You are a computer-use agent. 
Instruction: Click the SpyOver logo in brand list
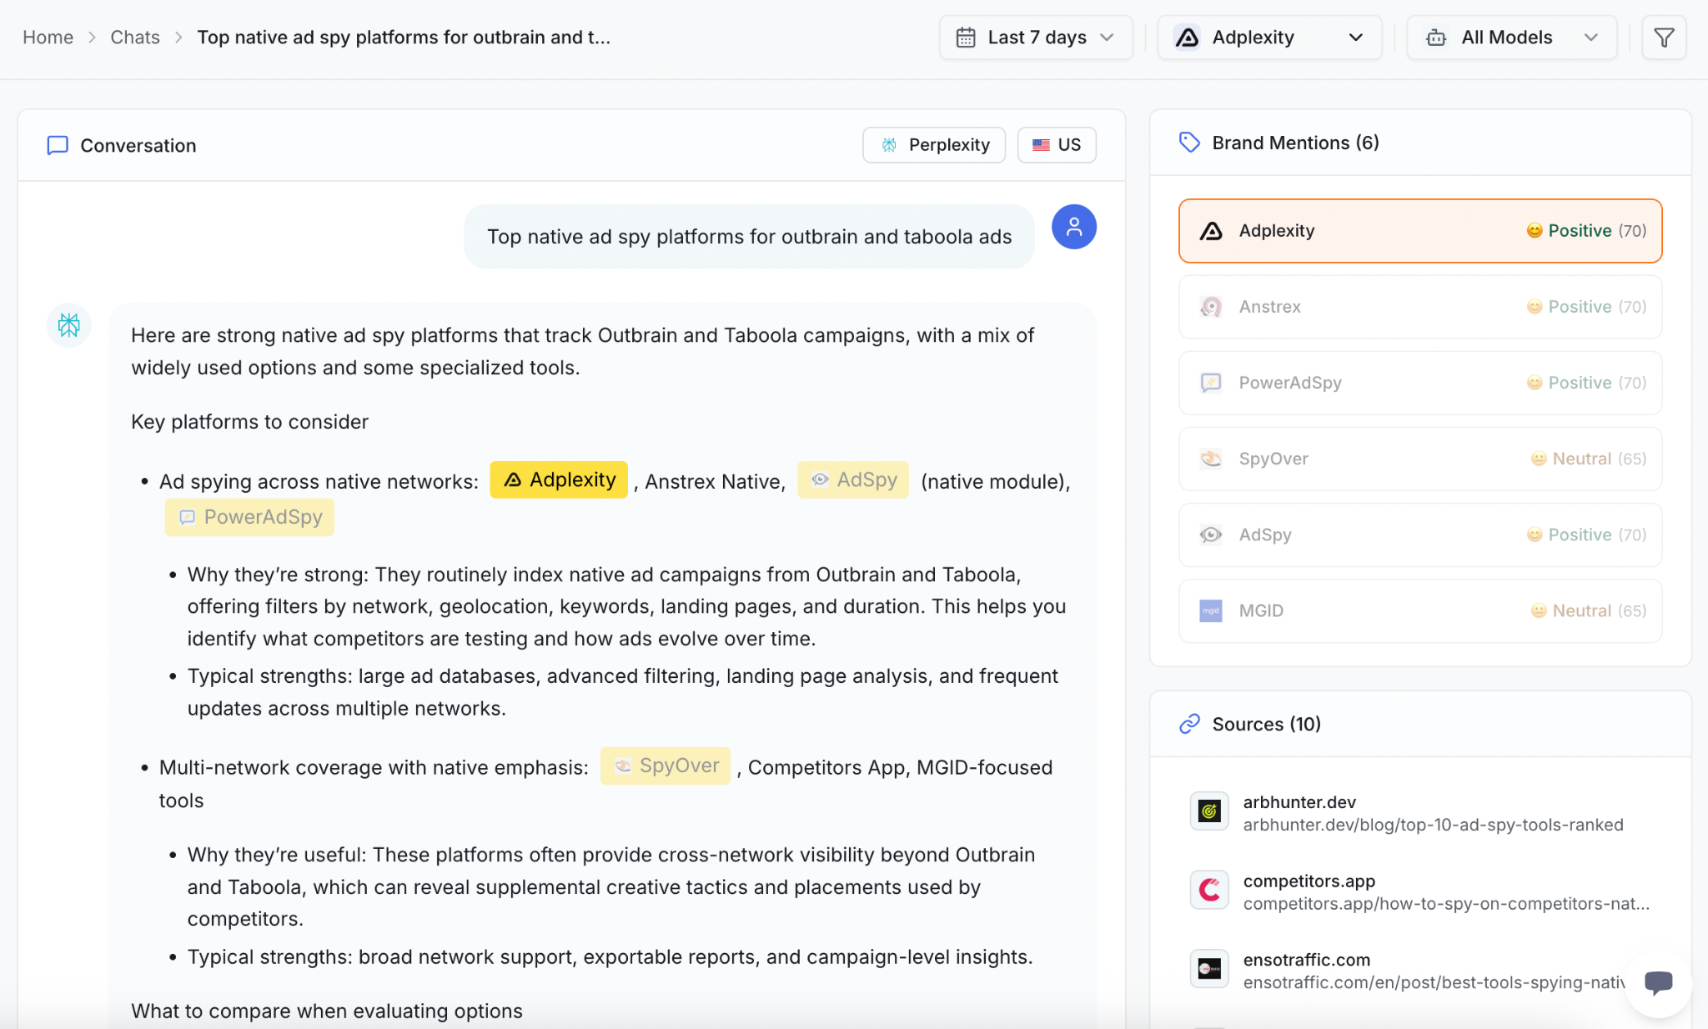point(1211,459)
